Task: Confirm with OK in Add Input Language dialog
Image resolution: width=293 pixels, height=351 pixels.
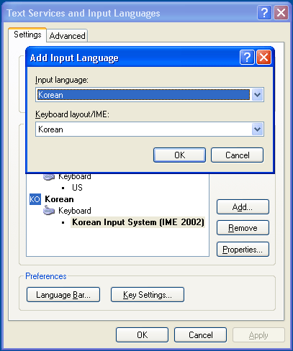Action: (x=179, y=155)
